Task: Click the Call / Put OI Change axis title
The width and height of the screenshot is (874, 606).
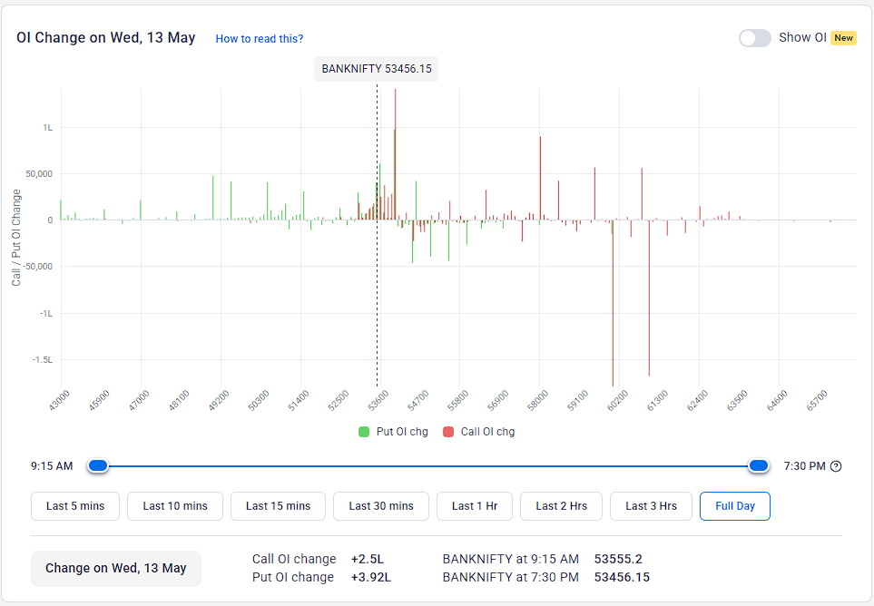Action: pos(16,238)
